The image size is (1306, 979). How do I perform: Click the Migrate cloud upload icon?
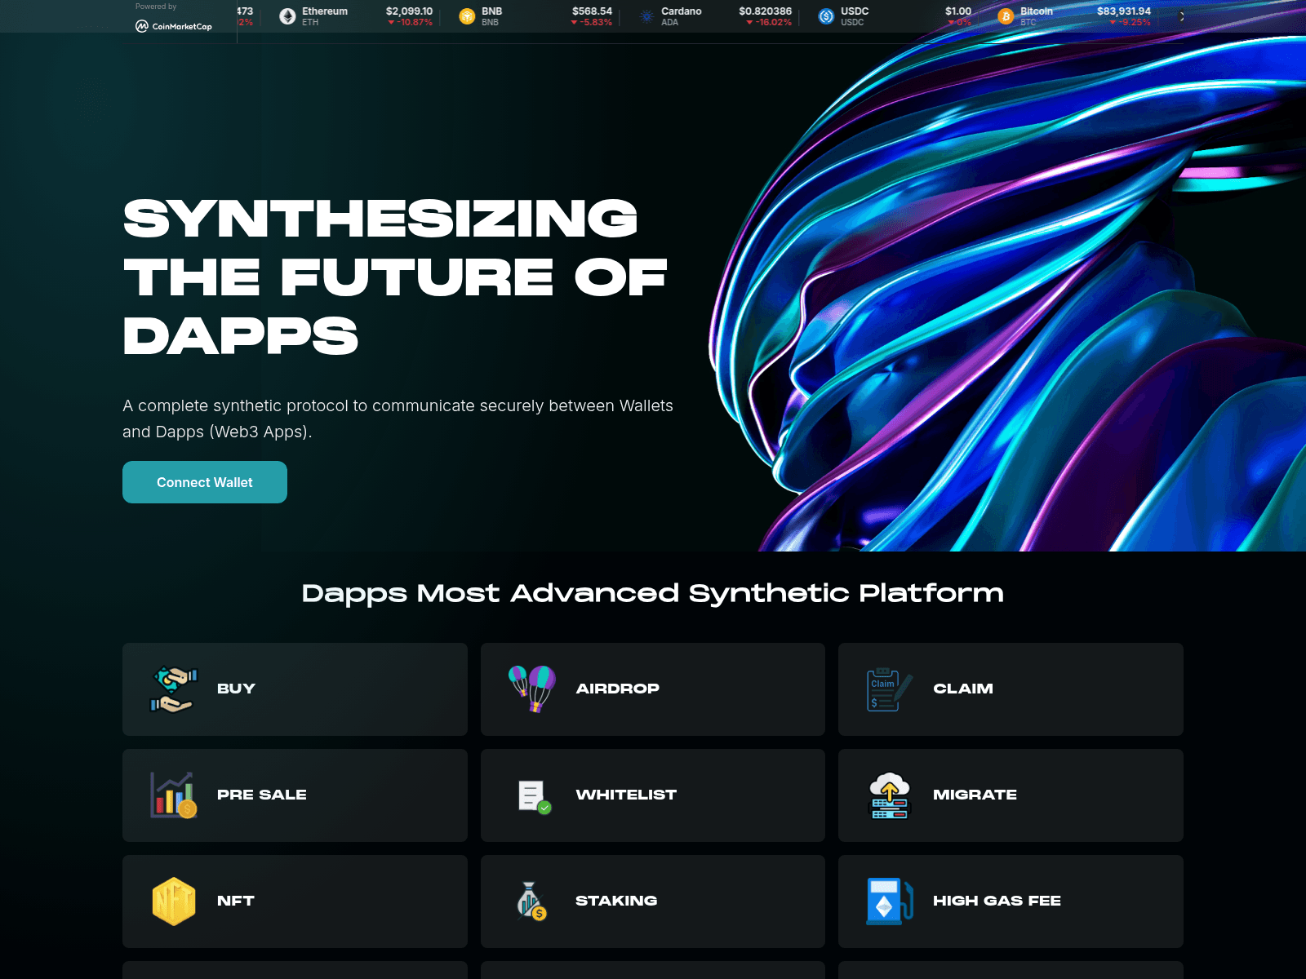889,795
